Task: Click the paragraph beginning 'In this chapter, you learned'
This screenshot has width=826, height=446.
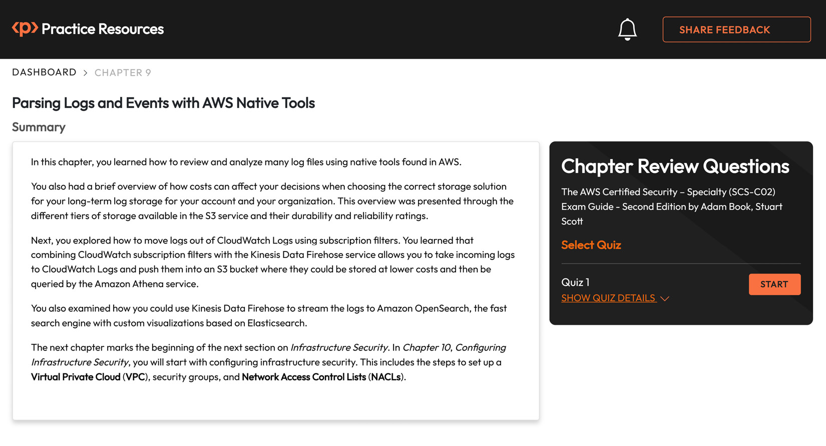Action: [x=246, y=162]
